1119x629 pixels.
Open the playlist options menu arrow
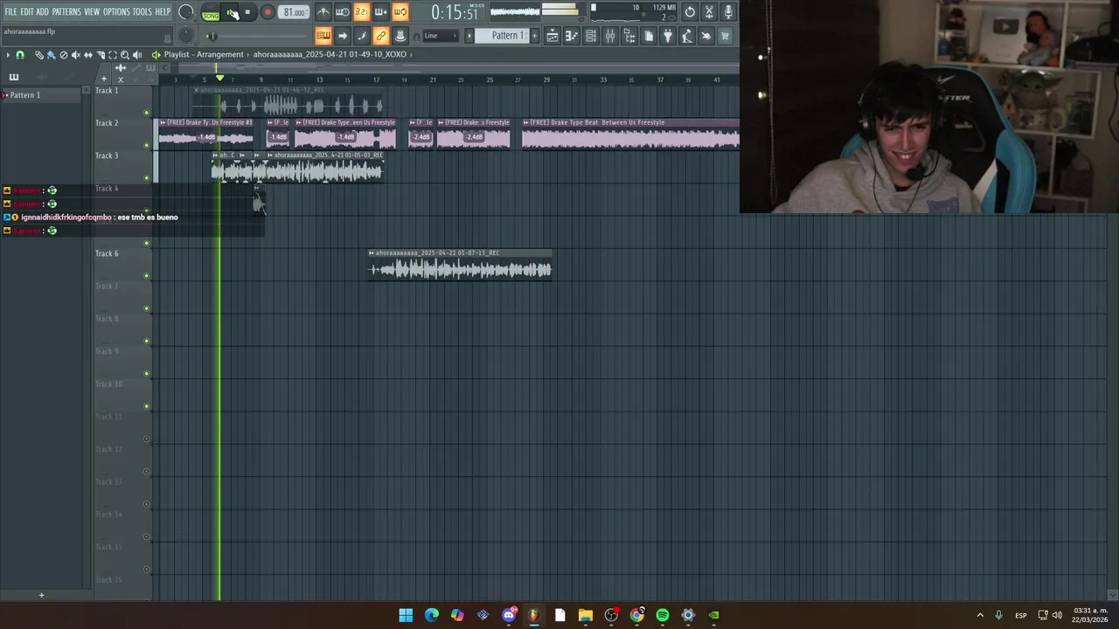pyautogui.click(x=8, y=54)
